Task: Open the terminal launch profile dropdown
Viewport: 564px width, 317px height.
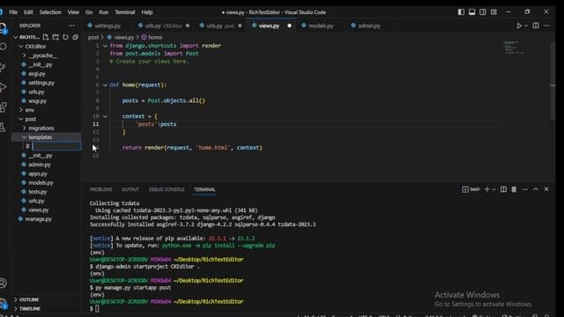Action: pyautogui.click(x=493, y=189)
